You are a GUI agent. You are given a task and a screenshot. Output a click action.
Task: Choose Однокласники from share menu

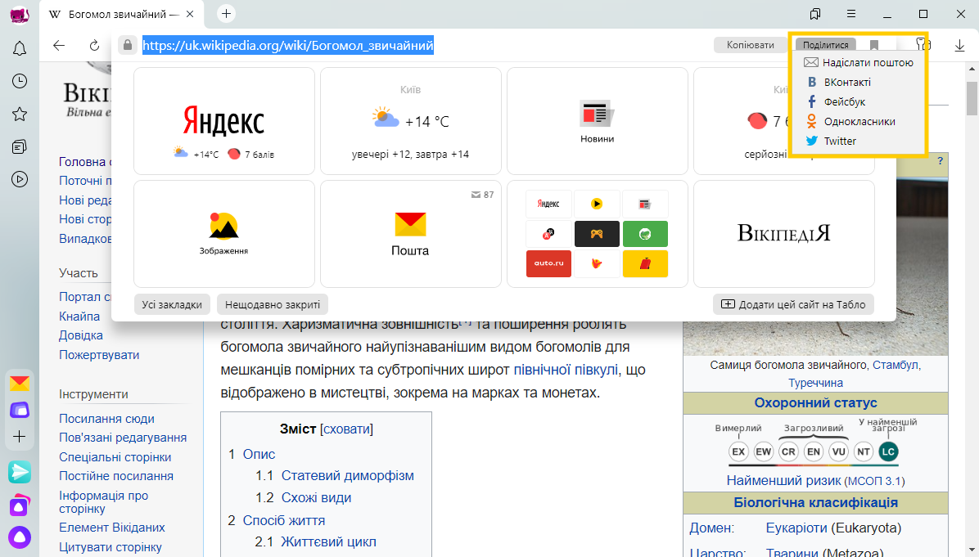tap(850, 122)
